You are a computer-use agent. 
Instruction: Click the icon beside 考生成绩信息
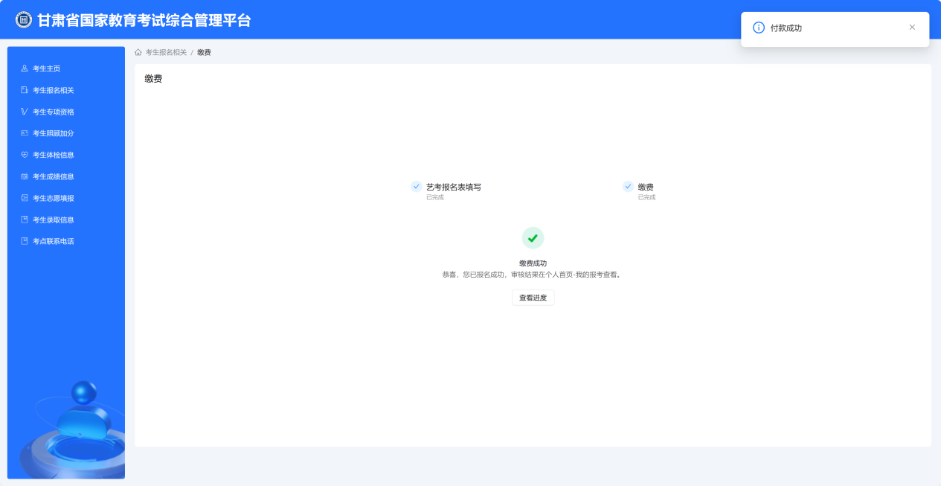[25, 176]
